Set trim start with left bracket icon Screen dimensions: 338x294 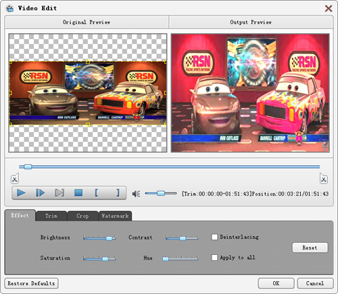97,193
